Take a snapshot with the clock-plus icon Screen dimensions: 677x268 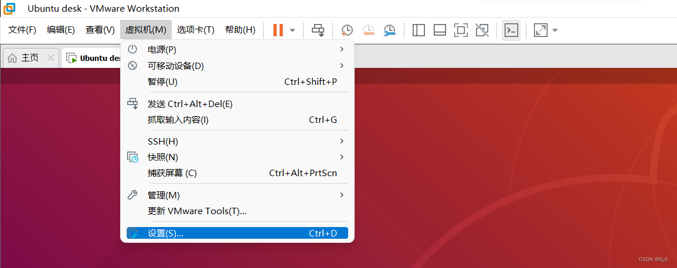point(346,30)
